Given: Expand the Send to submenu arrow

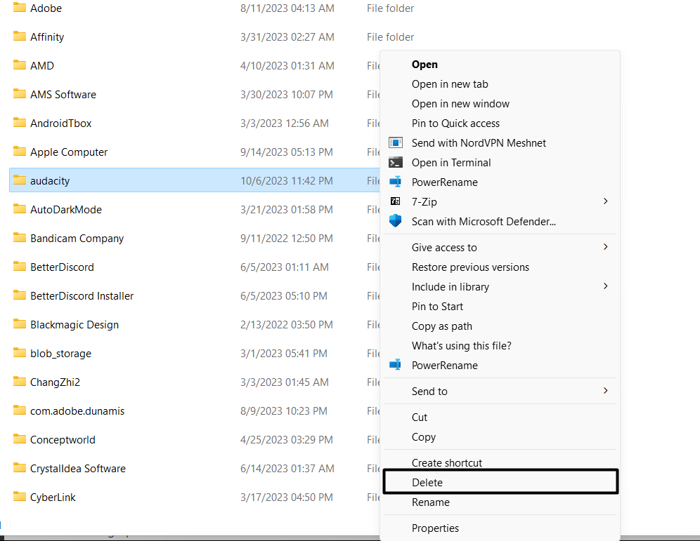Looking at the screenshot, I should click(x=605, y=391).
